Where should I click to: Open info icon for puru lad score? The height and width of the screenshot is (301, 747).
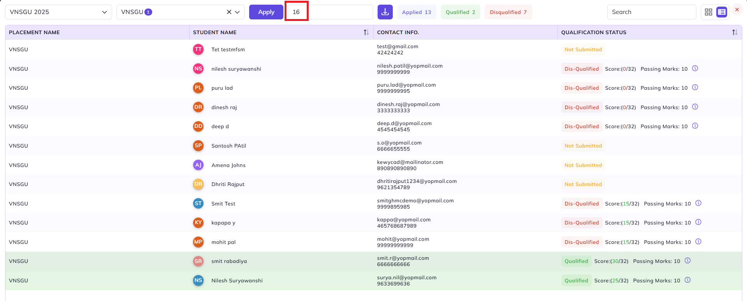tap(695, 87)
